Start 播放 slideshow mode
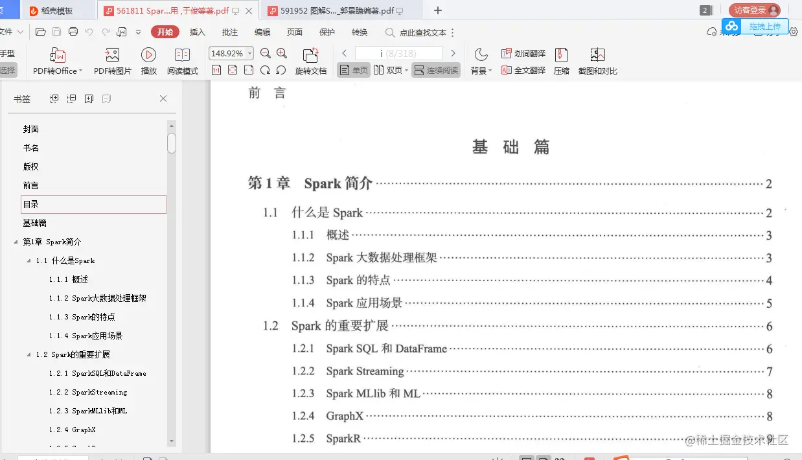The image size is (802, 460). tap(149, 62)
